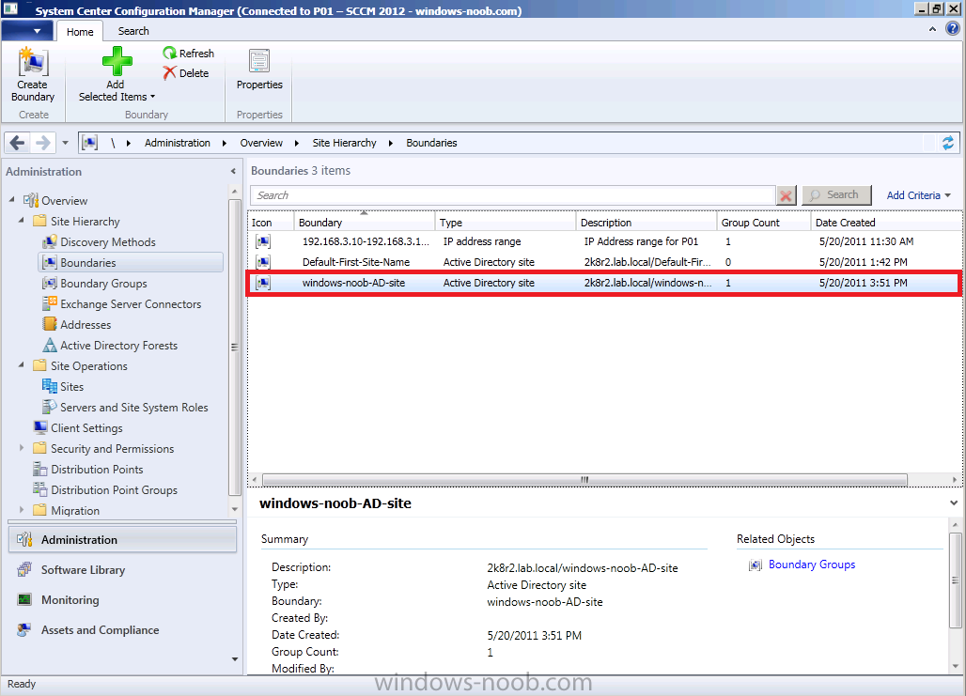Click the refresh icon beside the address bar
966x696 pixels.
(947, 143)
